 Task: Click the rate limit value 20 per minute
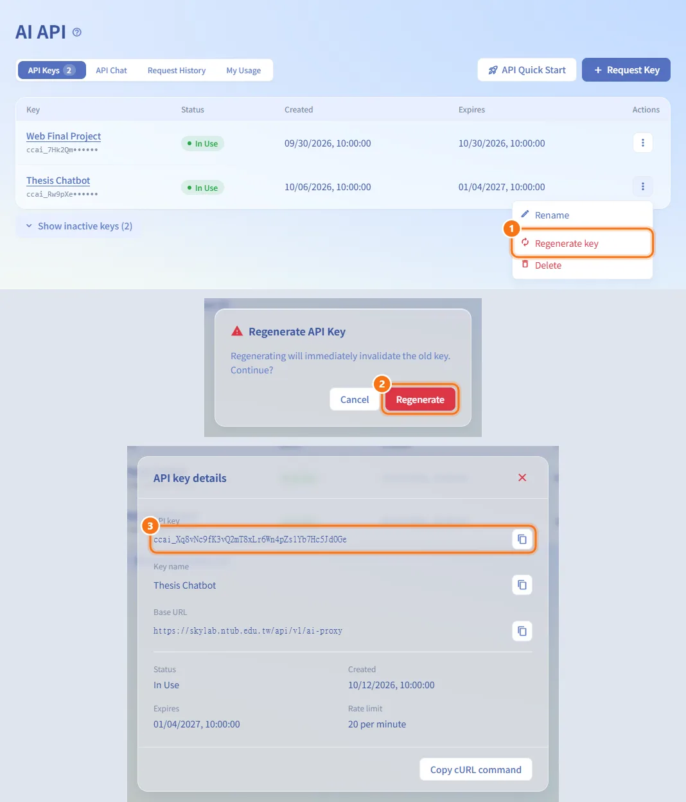tap(377, 724)
